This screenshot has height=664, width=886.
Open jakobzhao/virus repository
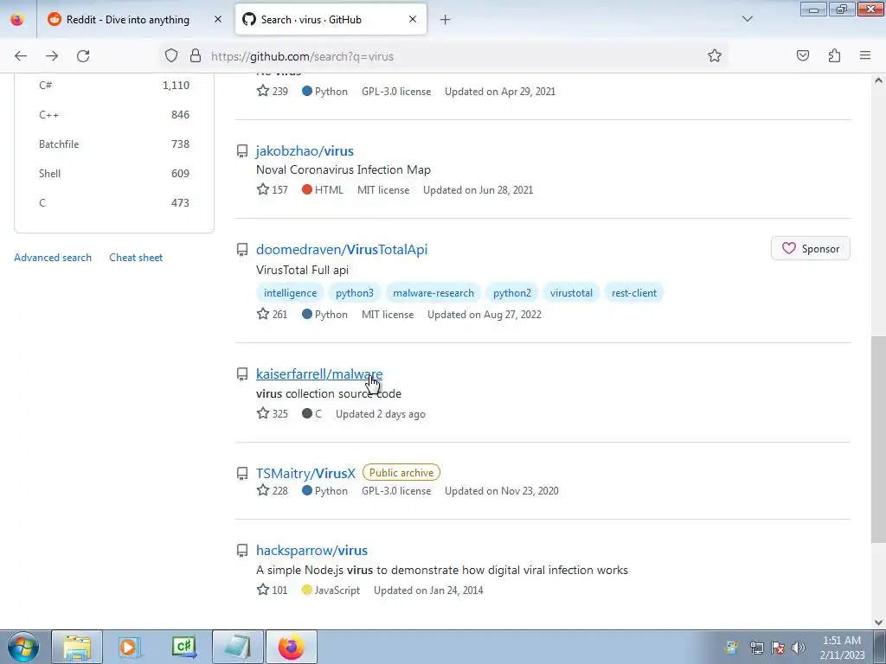305,150
